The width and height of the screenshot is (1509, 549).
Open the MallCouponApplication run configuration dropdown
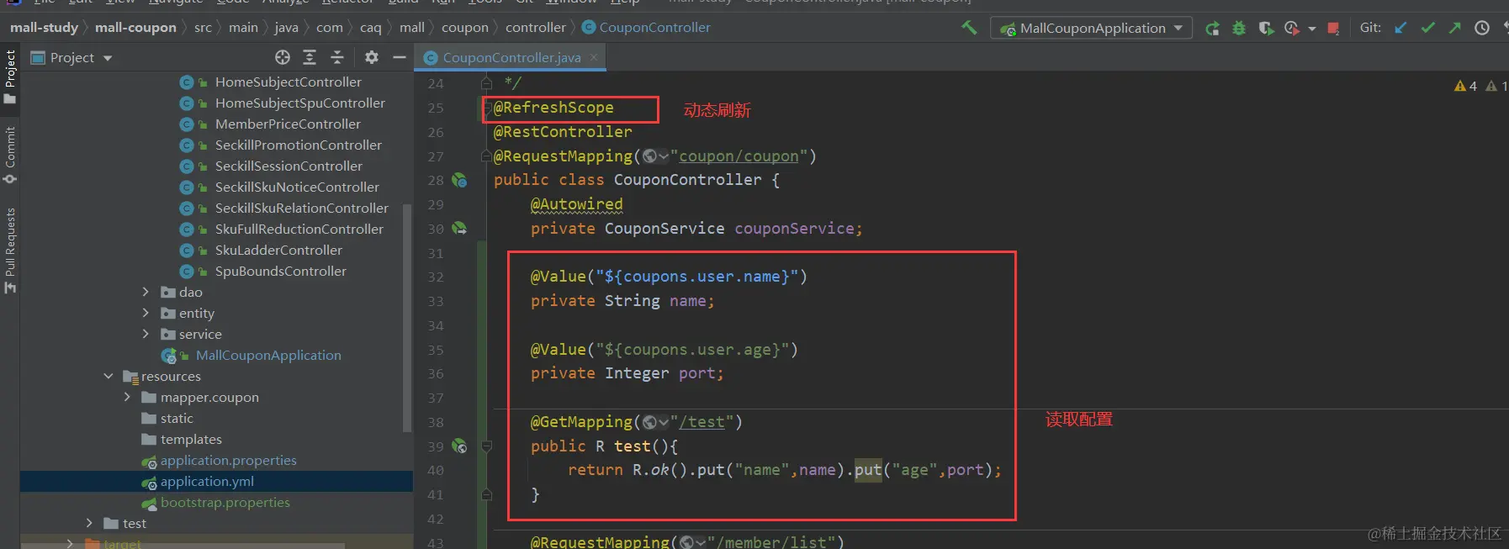1092,28
